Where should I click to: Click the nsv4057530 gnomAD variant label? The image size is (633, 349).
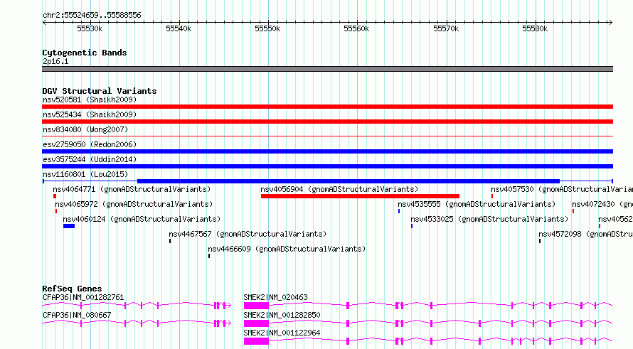tap(562, 189)
